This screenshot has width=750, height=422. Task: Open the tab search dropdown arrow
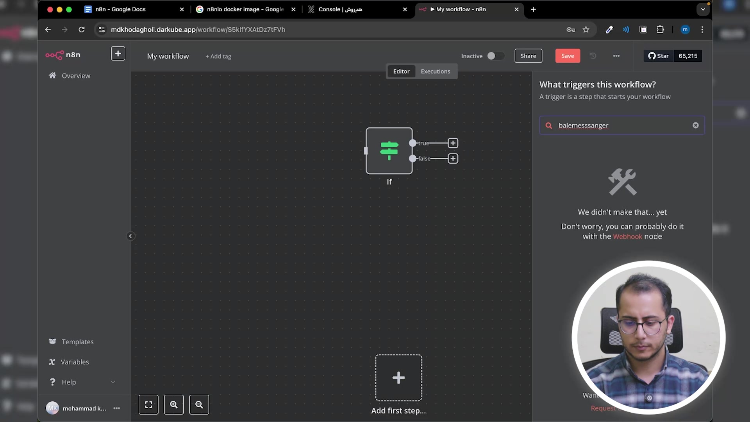[703, 9]
